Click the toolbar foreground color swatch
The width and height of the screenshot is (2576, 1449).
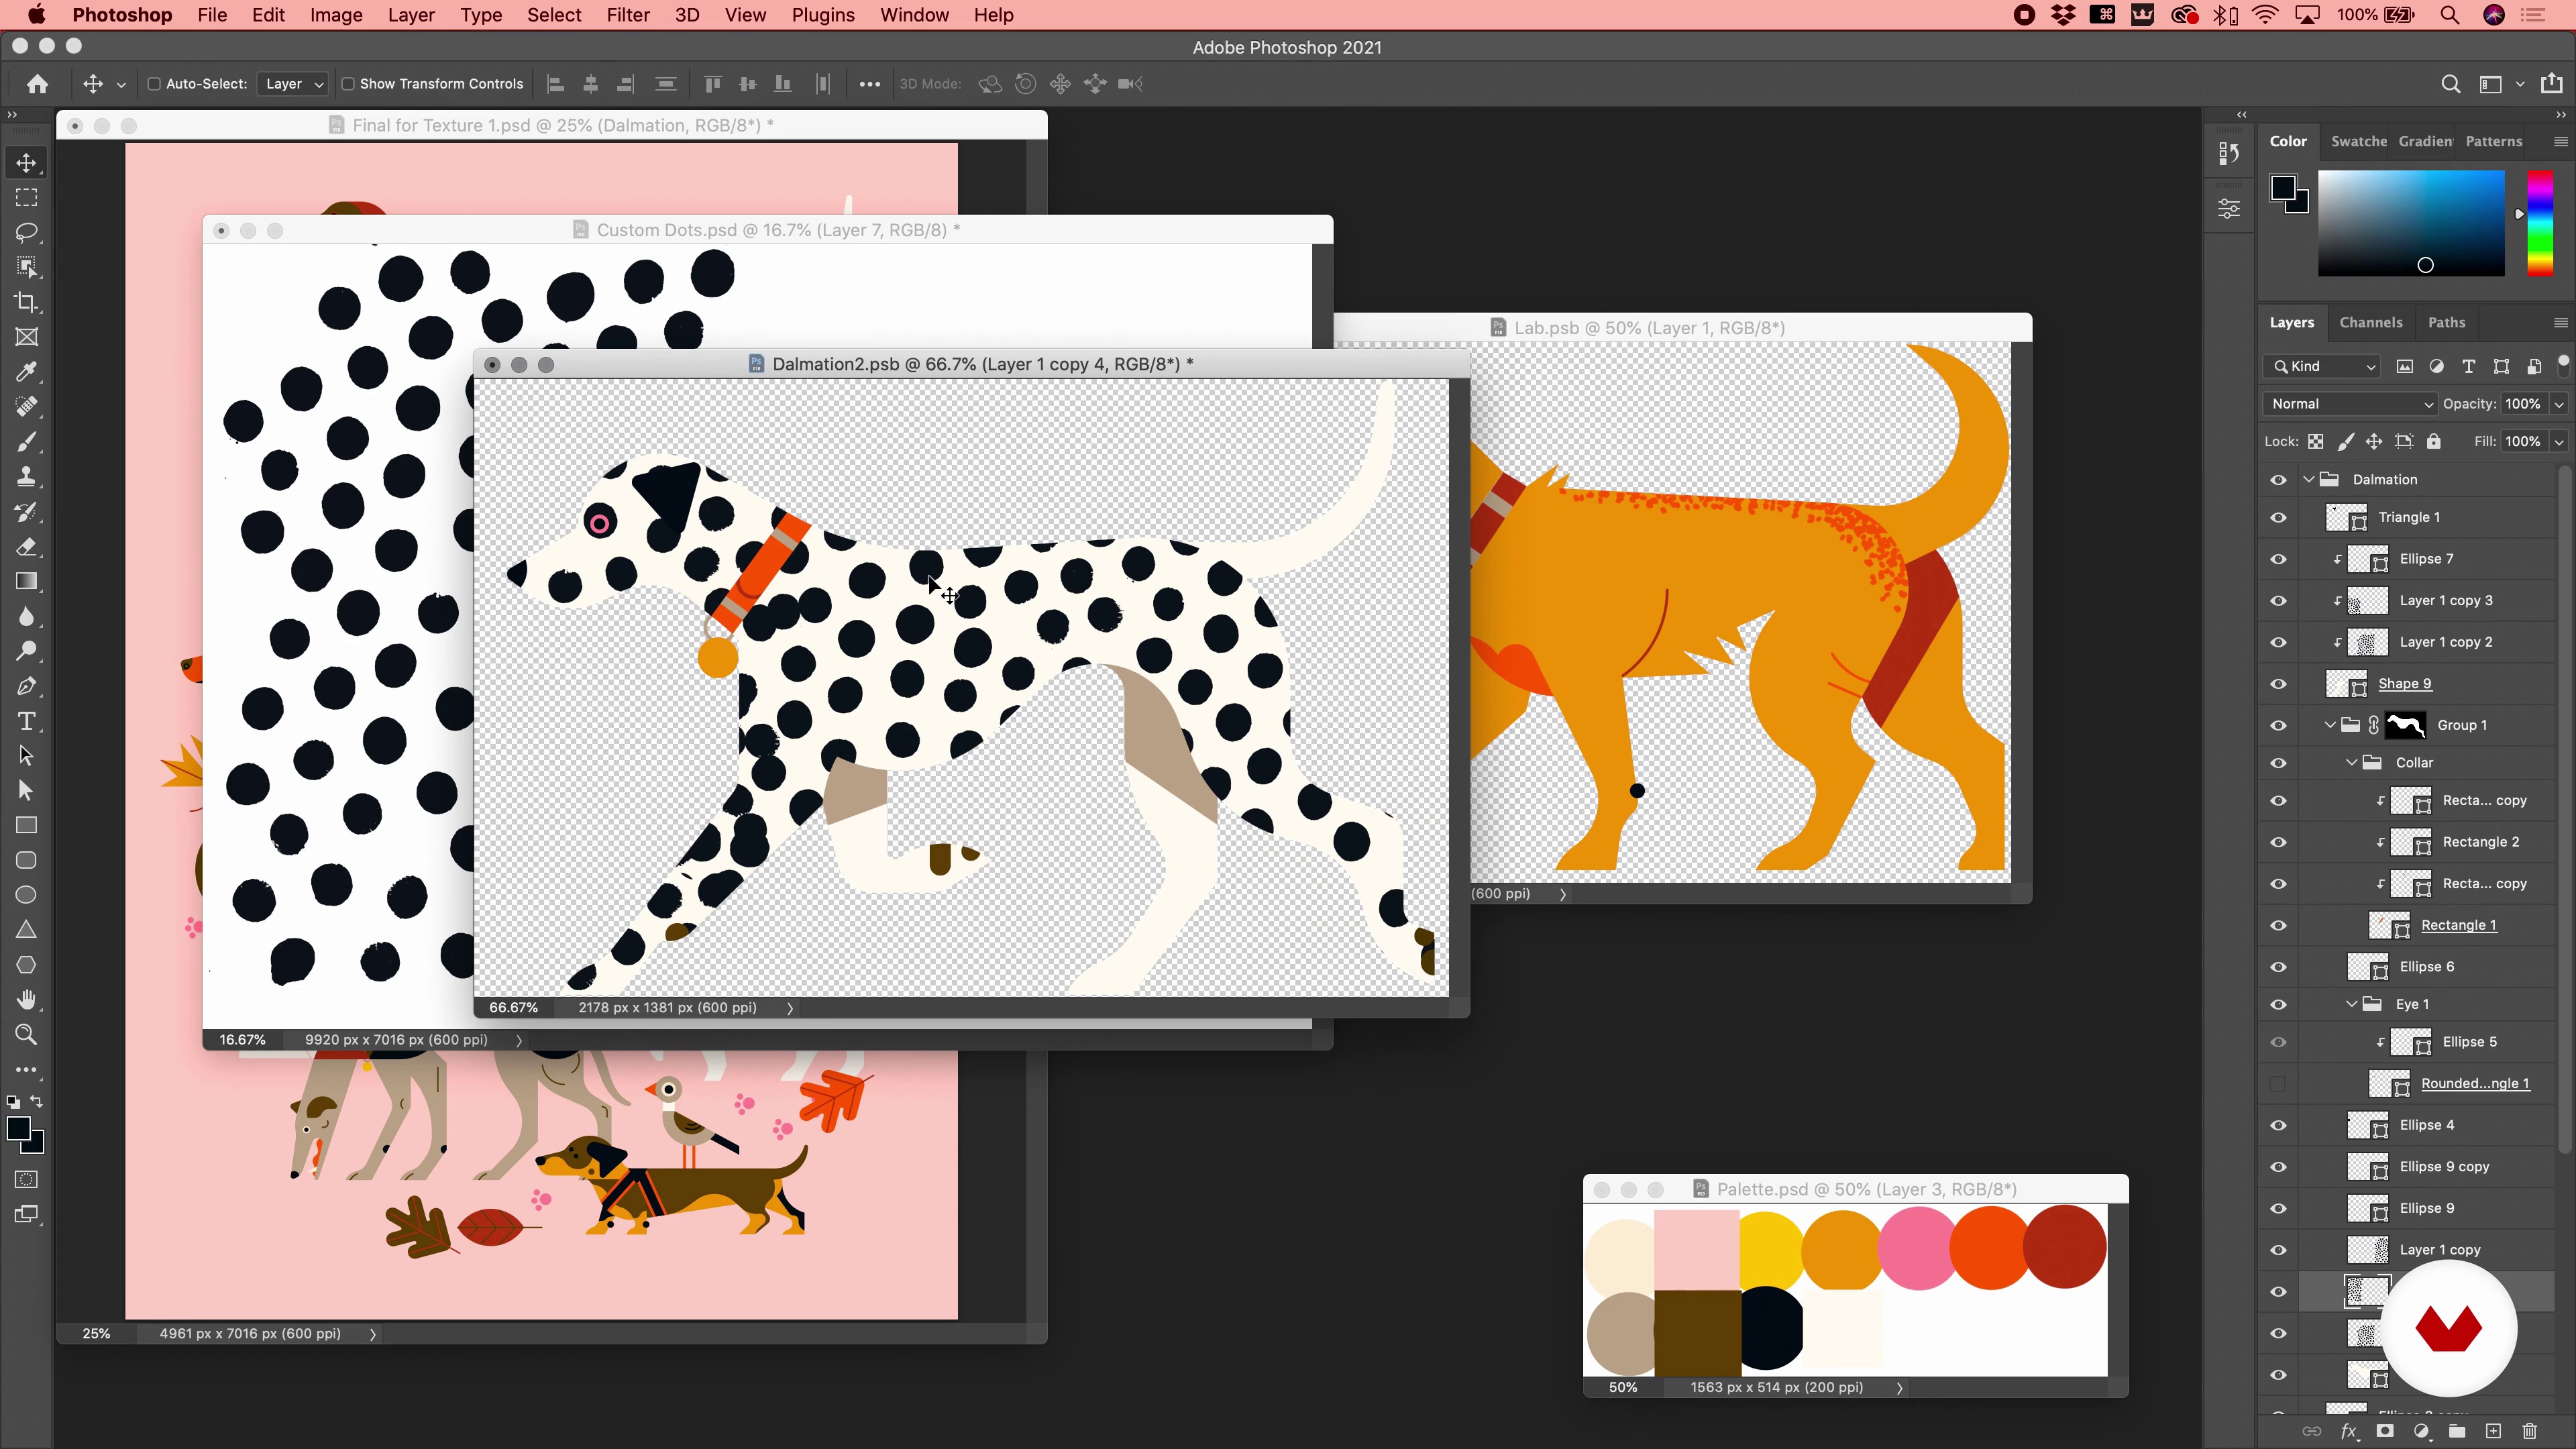point(18,1130)
